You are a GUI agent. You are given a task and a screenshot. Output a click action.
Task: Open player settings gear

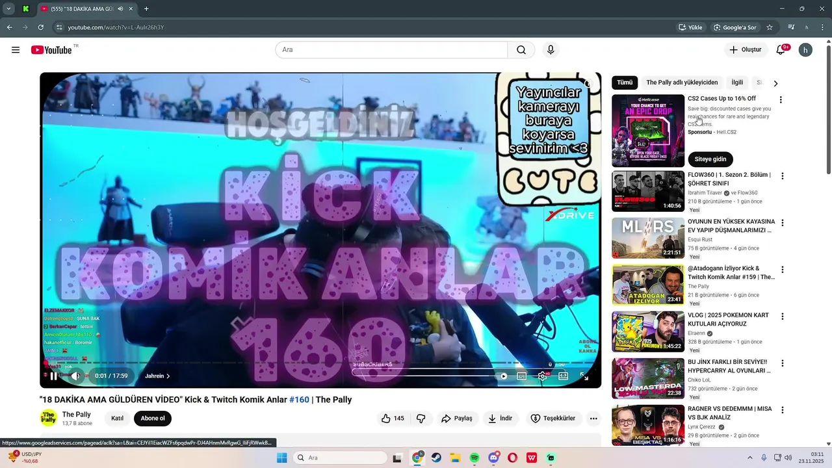click(543, 376)
